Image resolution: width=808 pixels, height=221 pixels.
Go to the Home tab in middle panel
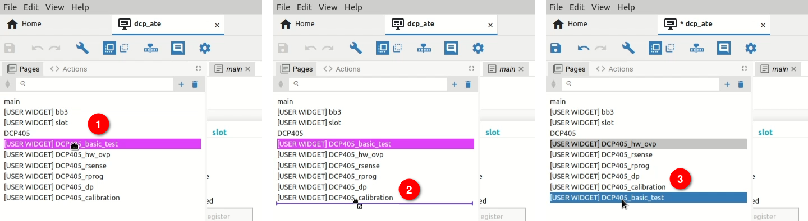297,24
